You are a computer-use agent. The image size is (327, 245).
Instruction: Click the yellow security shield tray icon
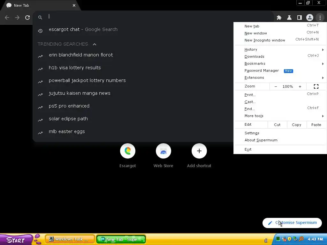pyautogui.click(x=289, y=239)
